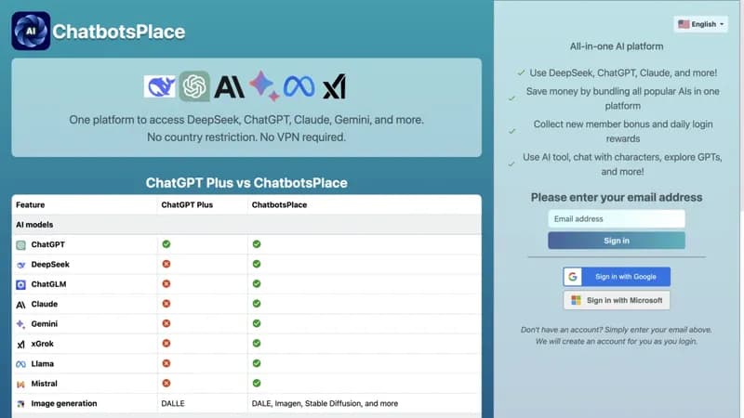Click the ChatGPT logo in banner

(x=194, y=86)
